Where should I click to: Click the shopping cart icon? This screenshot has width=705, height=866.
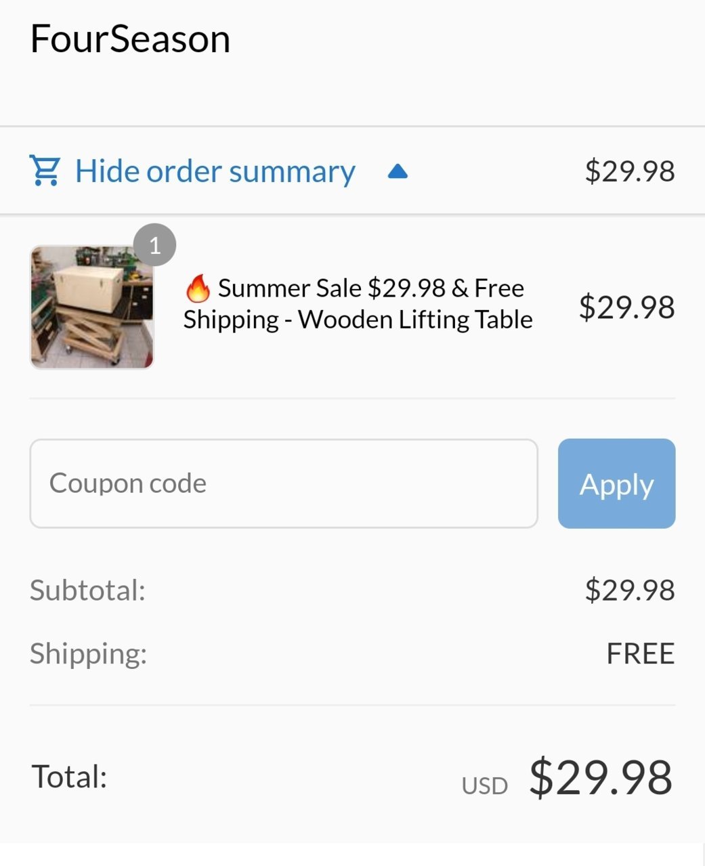(x=45, y=171)
